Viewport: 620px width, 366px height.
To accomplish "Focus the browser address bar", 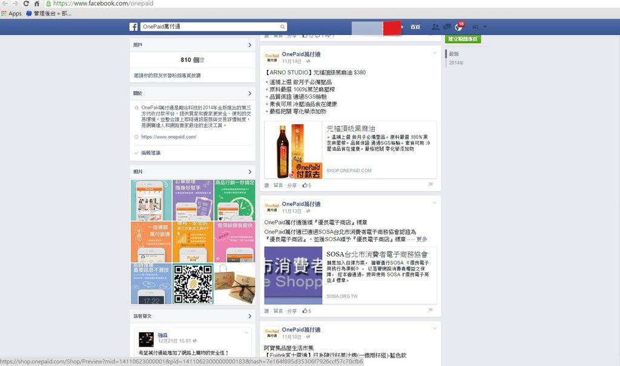I will click(332, 4).
